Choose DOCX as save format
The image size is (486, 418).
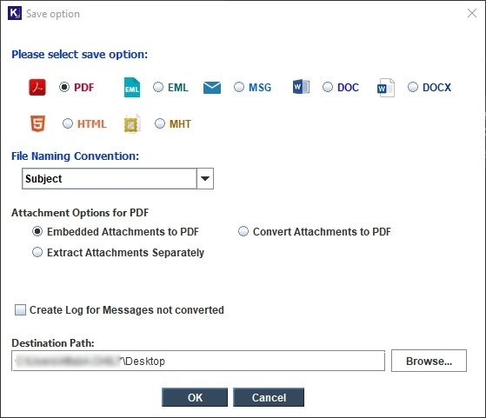click(x=413, y=87)
